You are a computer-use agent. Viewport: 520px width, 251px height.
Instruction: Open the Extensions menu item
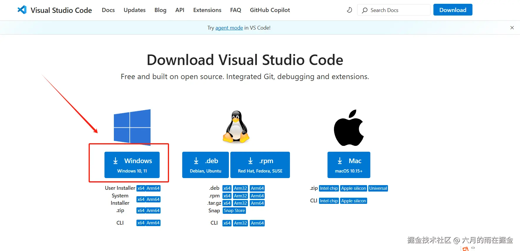207,10
